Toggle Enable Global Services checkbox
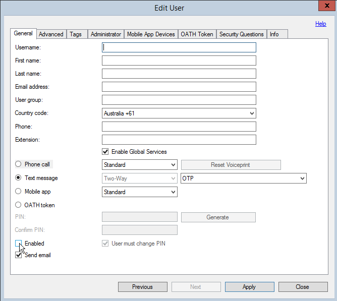Image resolution: width=337 pixels, height=301 pixels. (x=105, y=152)
